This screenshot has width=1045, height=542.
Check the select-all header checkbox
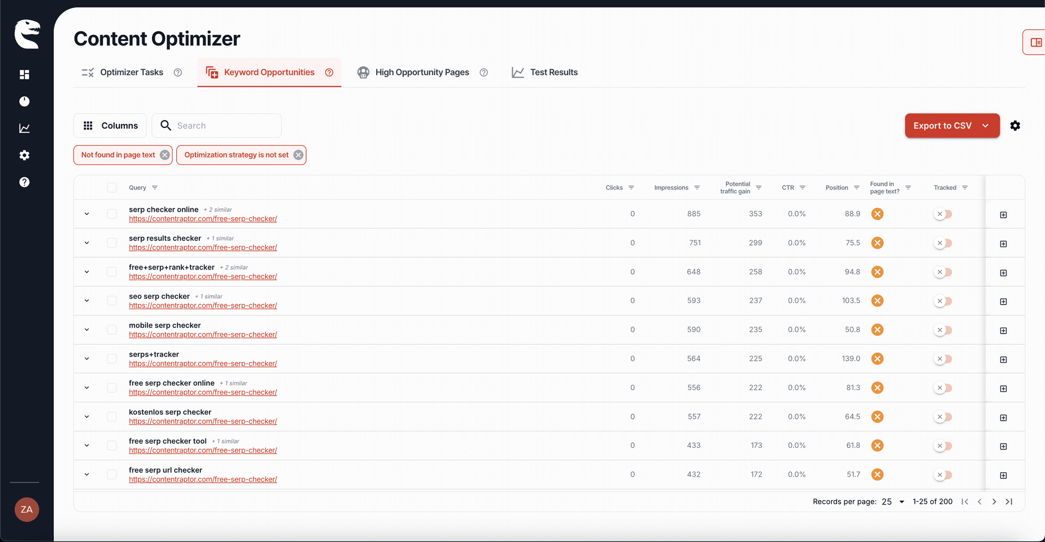112,187
